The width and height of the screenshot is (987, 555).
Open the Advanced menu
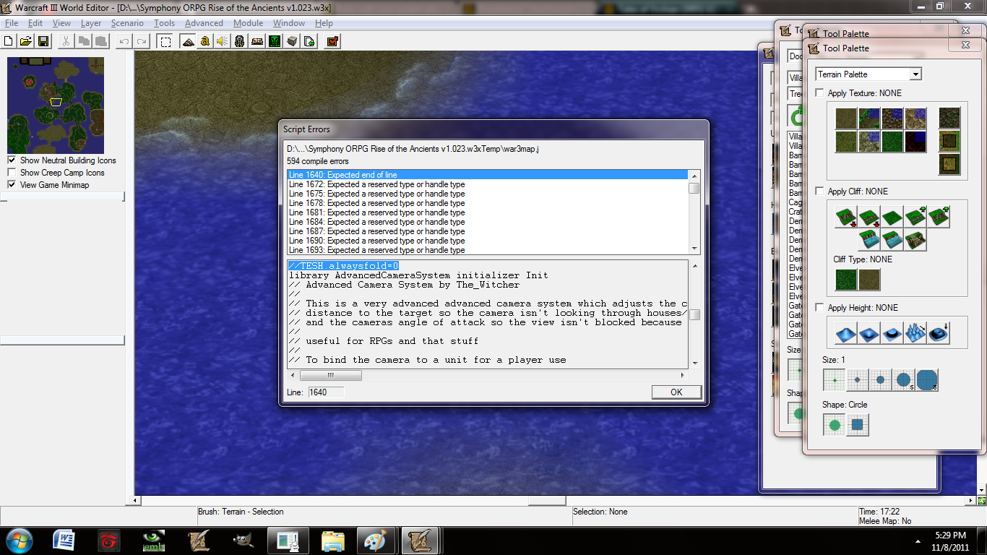[x=204, y=23]
